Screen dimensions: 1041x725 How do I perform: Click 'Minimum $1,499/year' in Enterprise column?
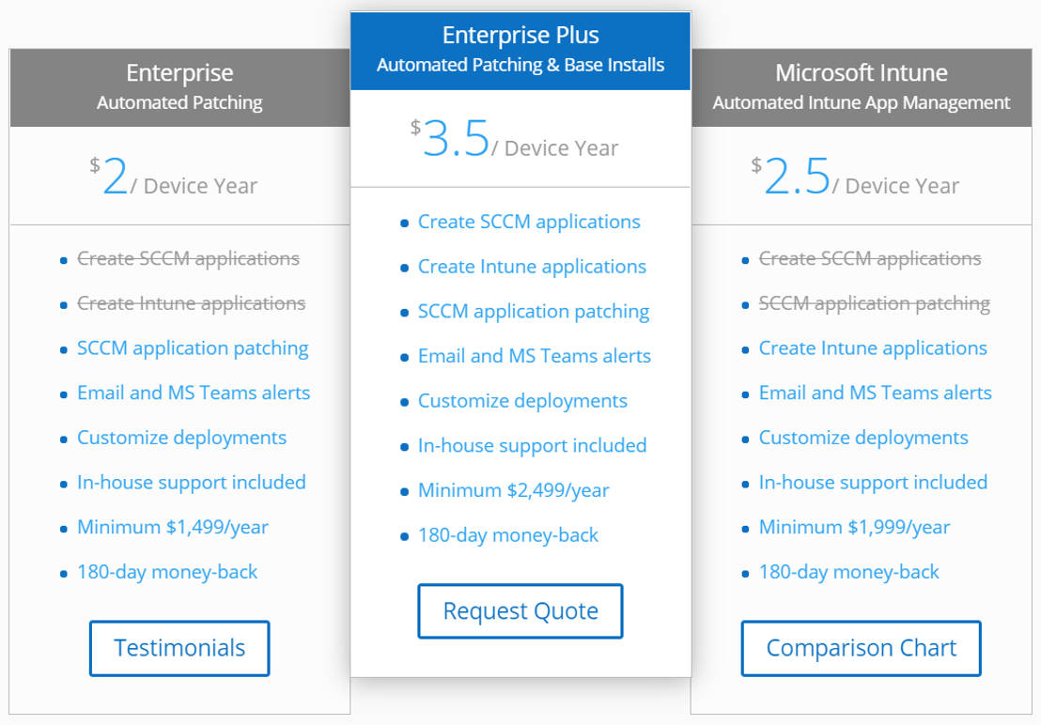coord(173,527)
